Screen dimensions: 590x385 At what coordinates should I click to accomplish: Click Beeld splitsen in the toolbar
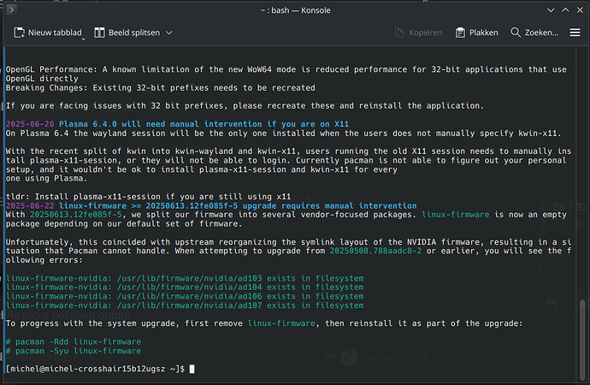133,33
